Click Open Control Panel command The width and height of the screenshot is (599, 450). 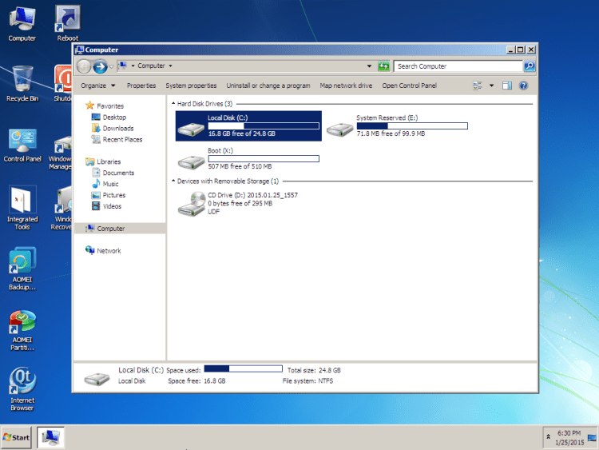[410, 86]
